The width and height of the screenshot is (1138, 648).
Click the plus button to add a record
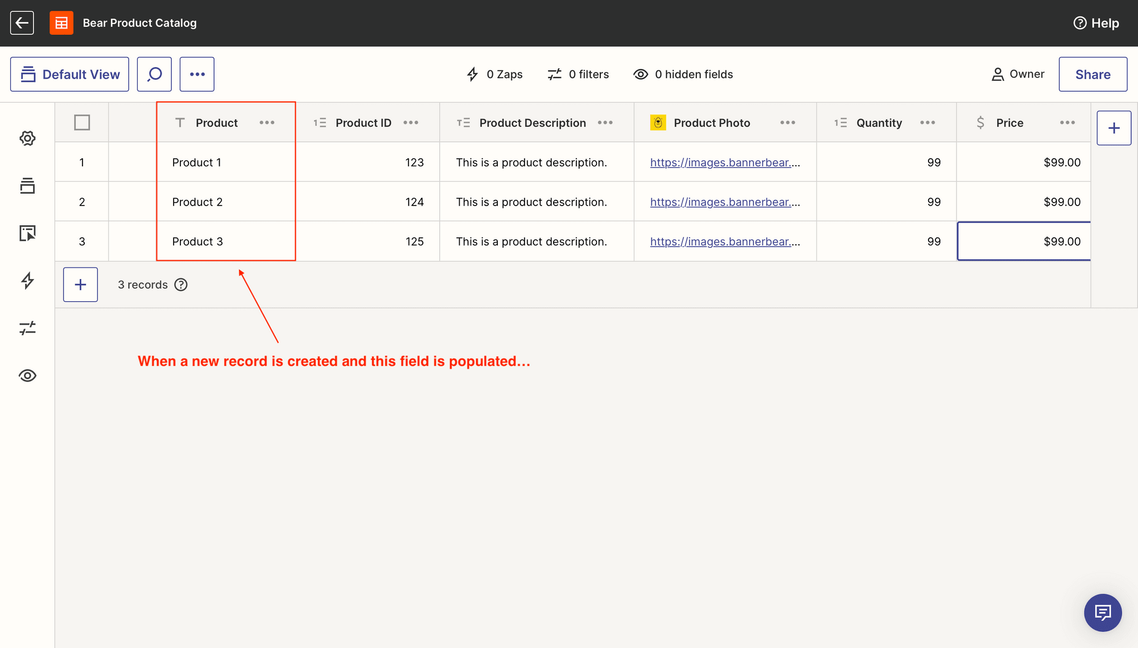tap(80, 284)
